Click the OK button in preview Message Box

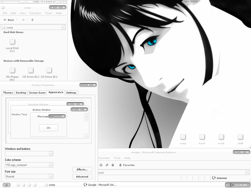click(x=49, y=128)
